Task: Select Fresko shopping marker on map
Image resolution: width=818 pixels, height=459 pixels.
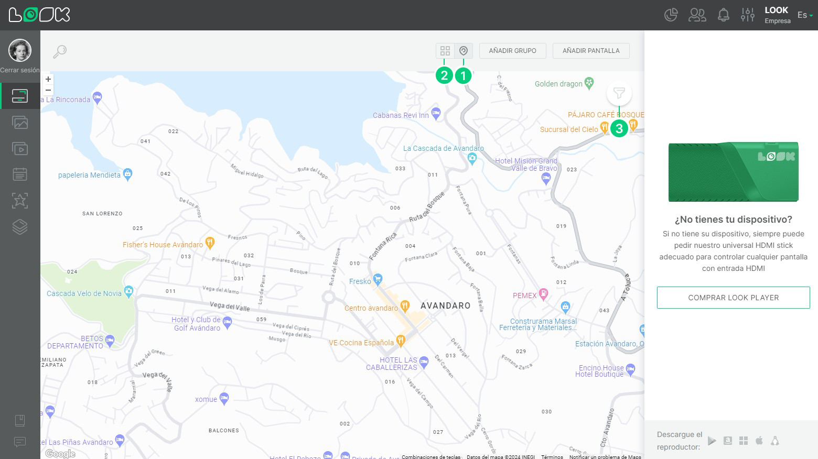Action: click(x=378, y=279)
